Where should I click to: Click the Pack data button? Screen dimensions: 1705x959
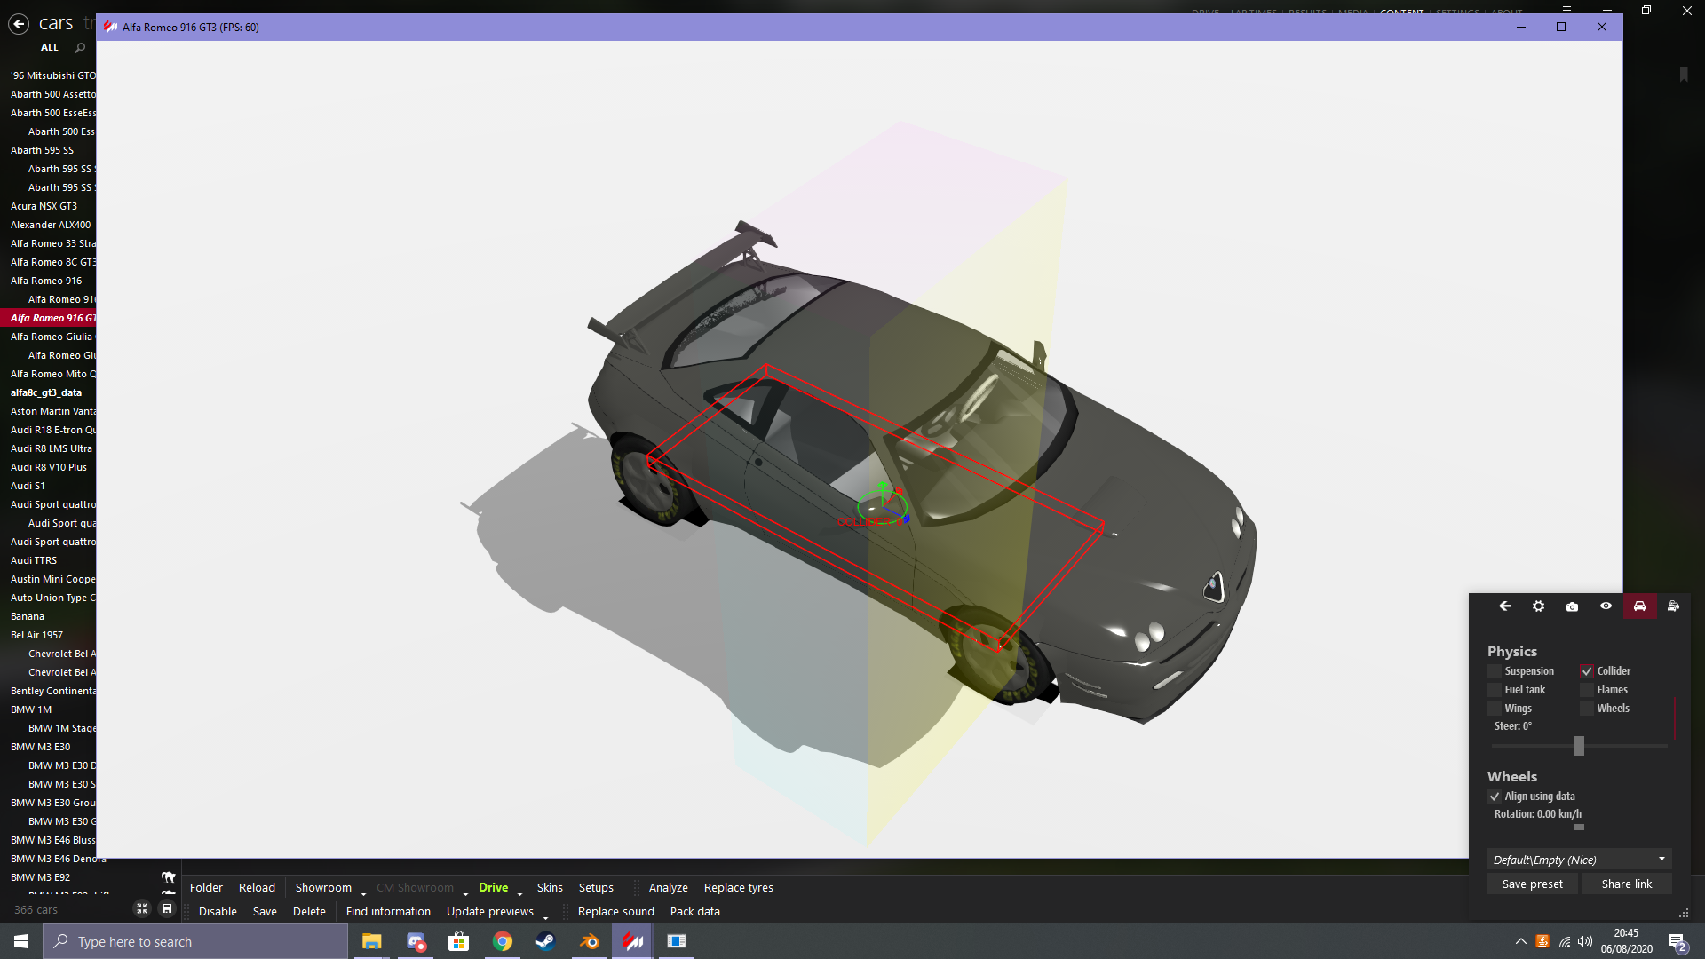(694, 912)
